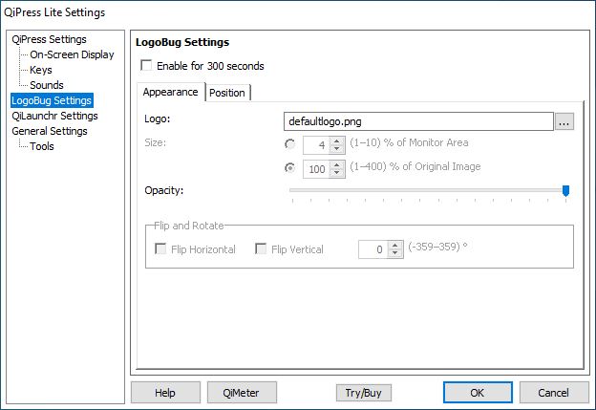Screen dimensions: 596x410
Task: Decrease the rotation degrees spinner
Action: [x=394, y=253]
